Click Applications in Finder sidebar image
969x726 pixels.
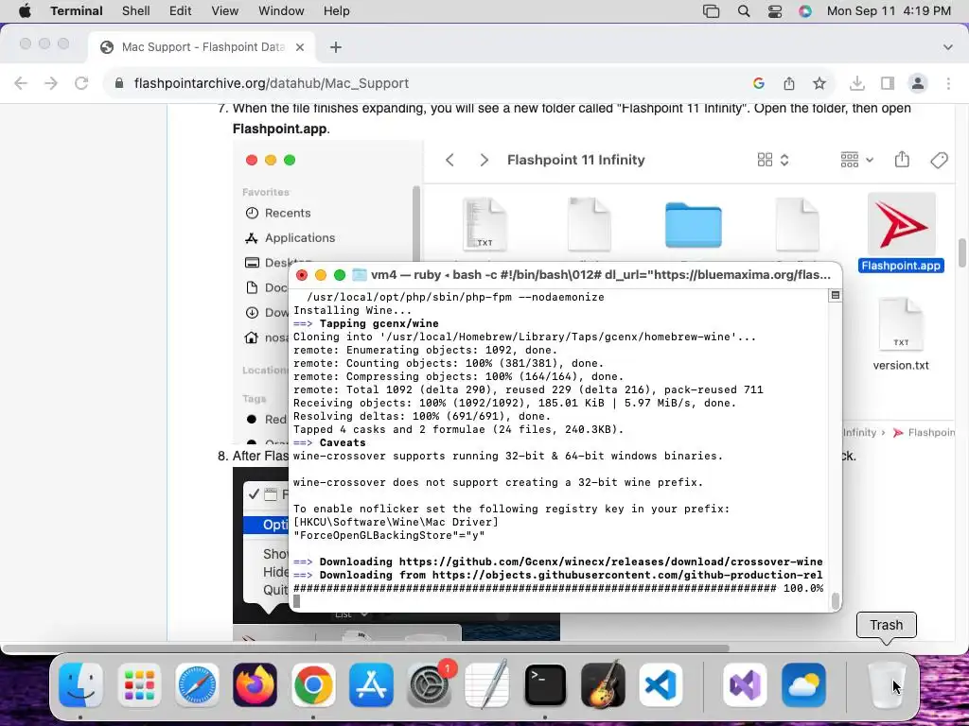coord(291,237)
